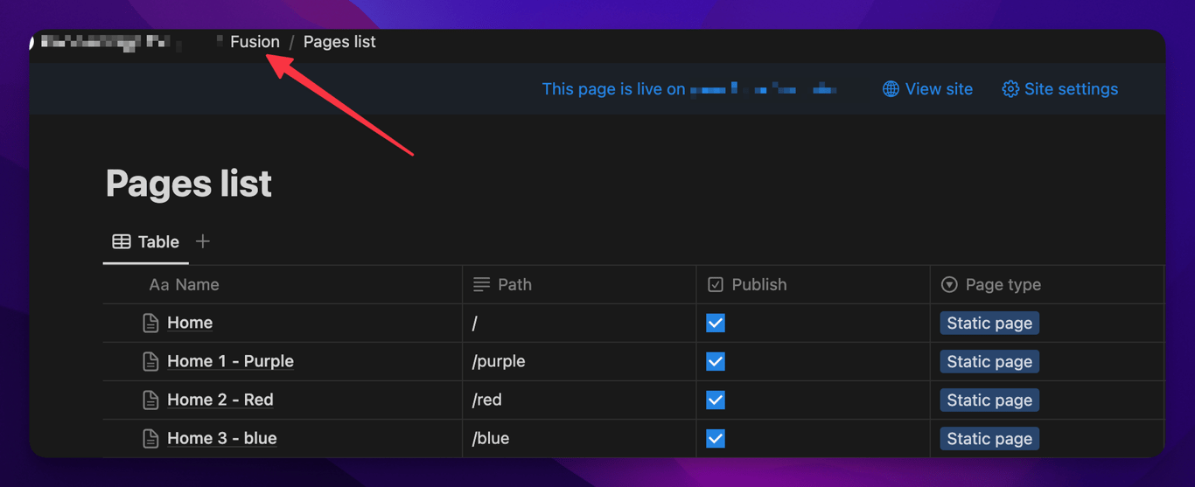The width and height of the screenshot is (1195, 487).
Task: Open Static page select for Home 2 - Red
Action: tap(989, 400)
